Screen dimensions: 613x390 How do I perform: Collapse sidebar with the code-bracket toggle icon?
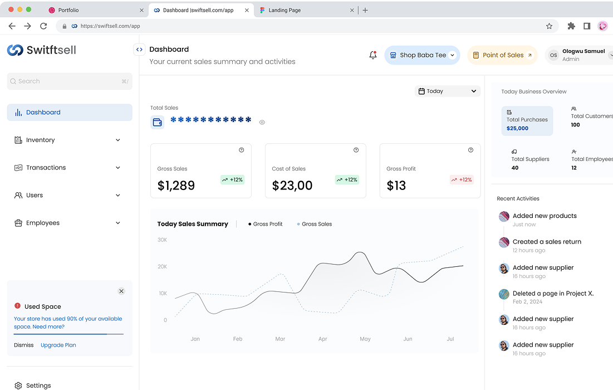139,49
